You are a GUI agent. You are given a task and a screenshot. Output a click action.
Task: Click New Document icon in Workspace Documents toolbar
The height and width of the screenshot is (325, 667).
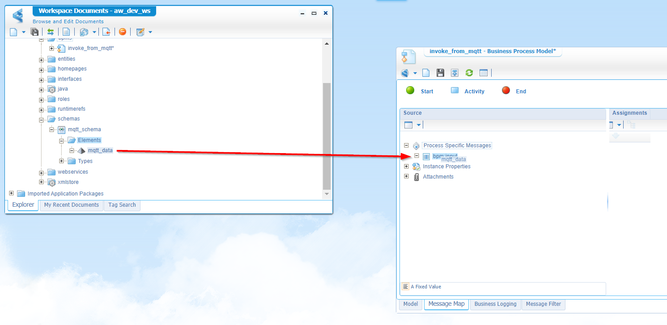click(x=13, y=32)
